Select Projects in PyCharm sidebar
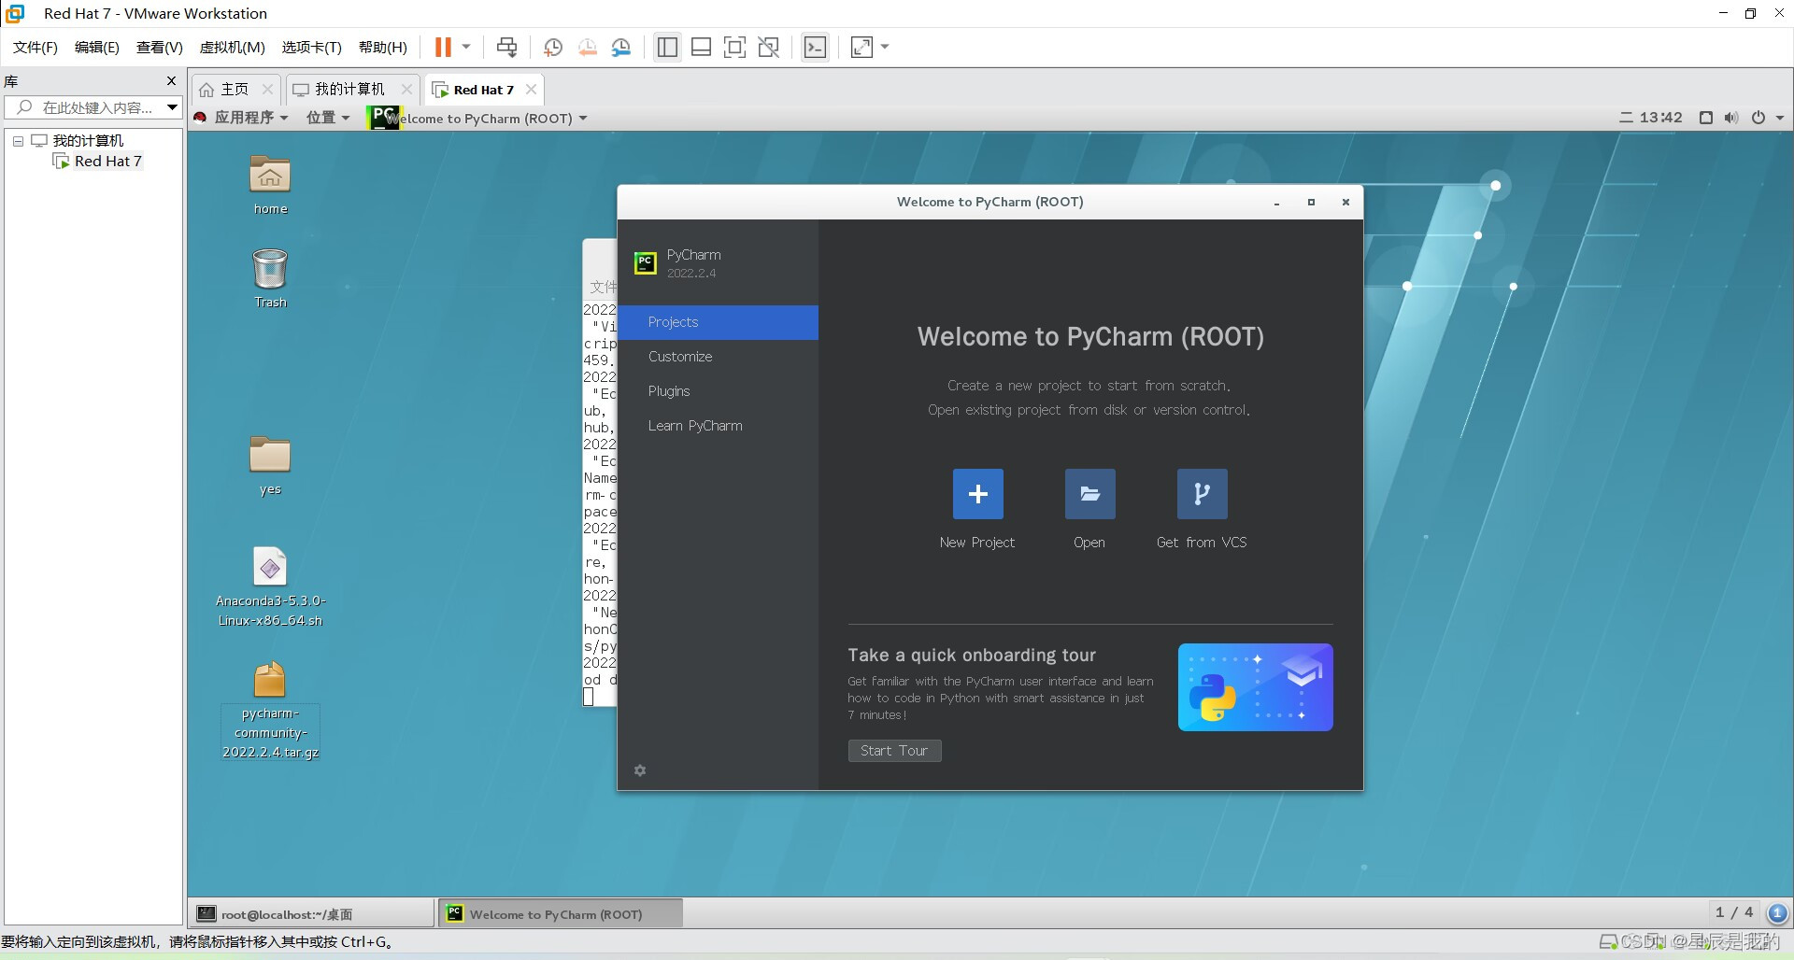1794x960 pixels. (718, 322)
